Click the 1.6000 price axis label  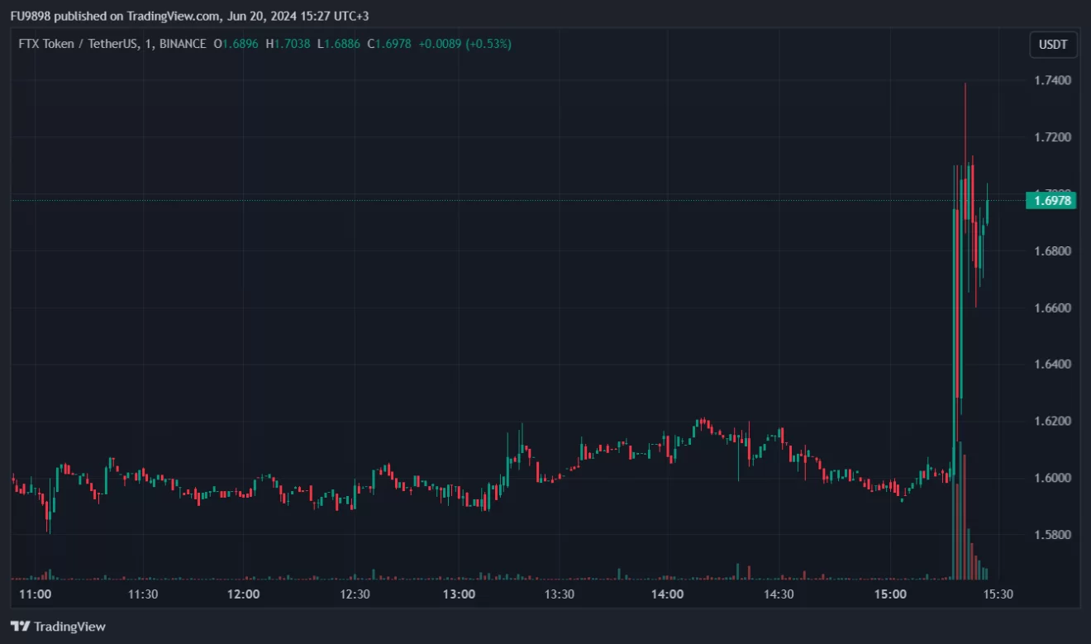tap(1052, 478)
